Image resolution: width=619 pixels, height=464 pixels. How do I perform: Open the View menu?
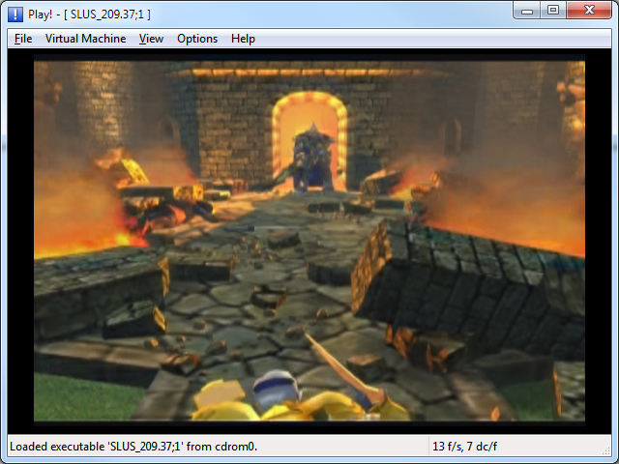[x=151, y=39]
